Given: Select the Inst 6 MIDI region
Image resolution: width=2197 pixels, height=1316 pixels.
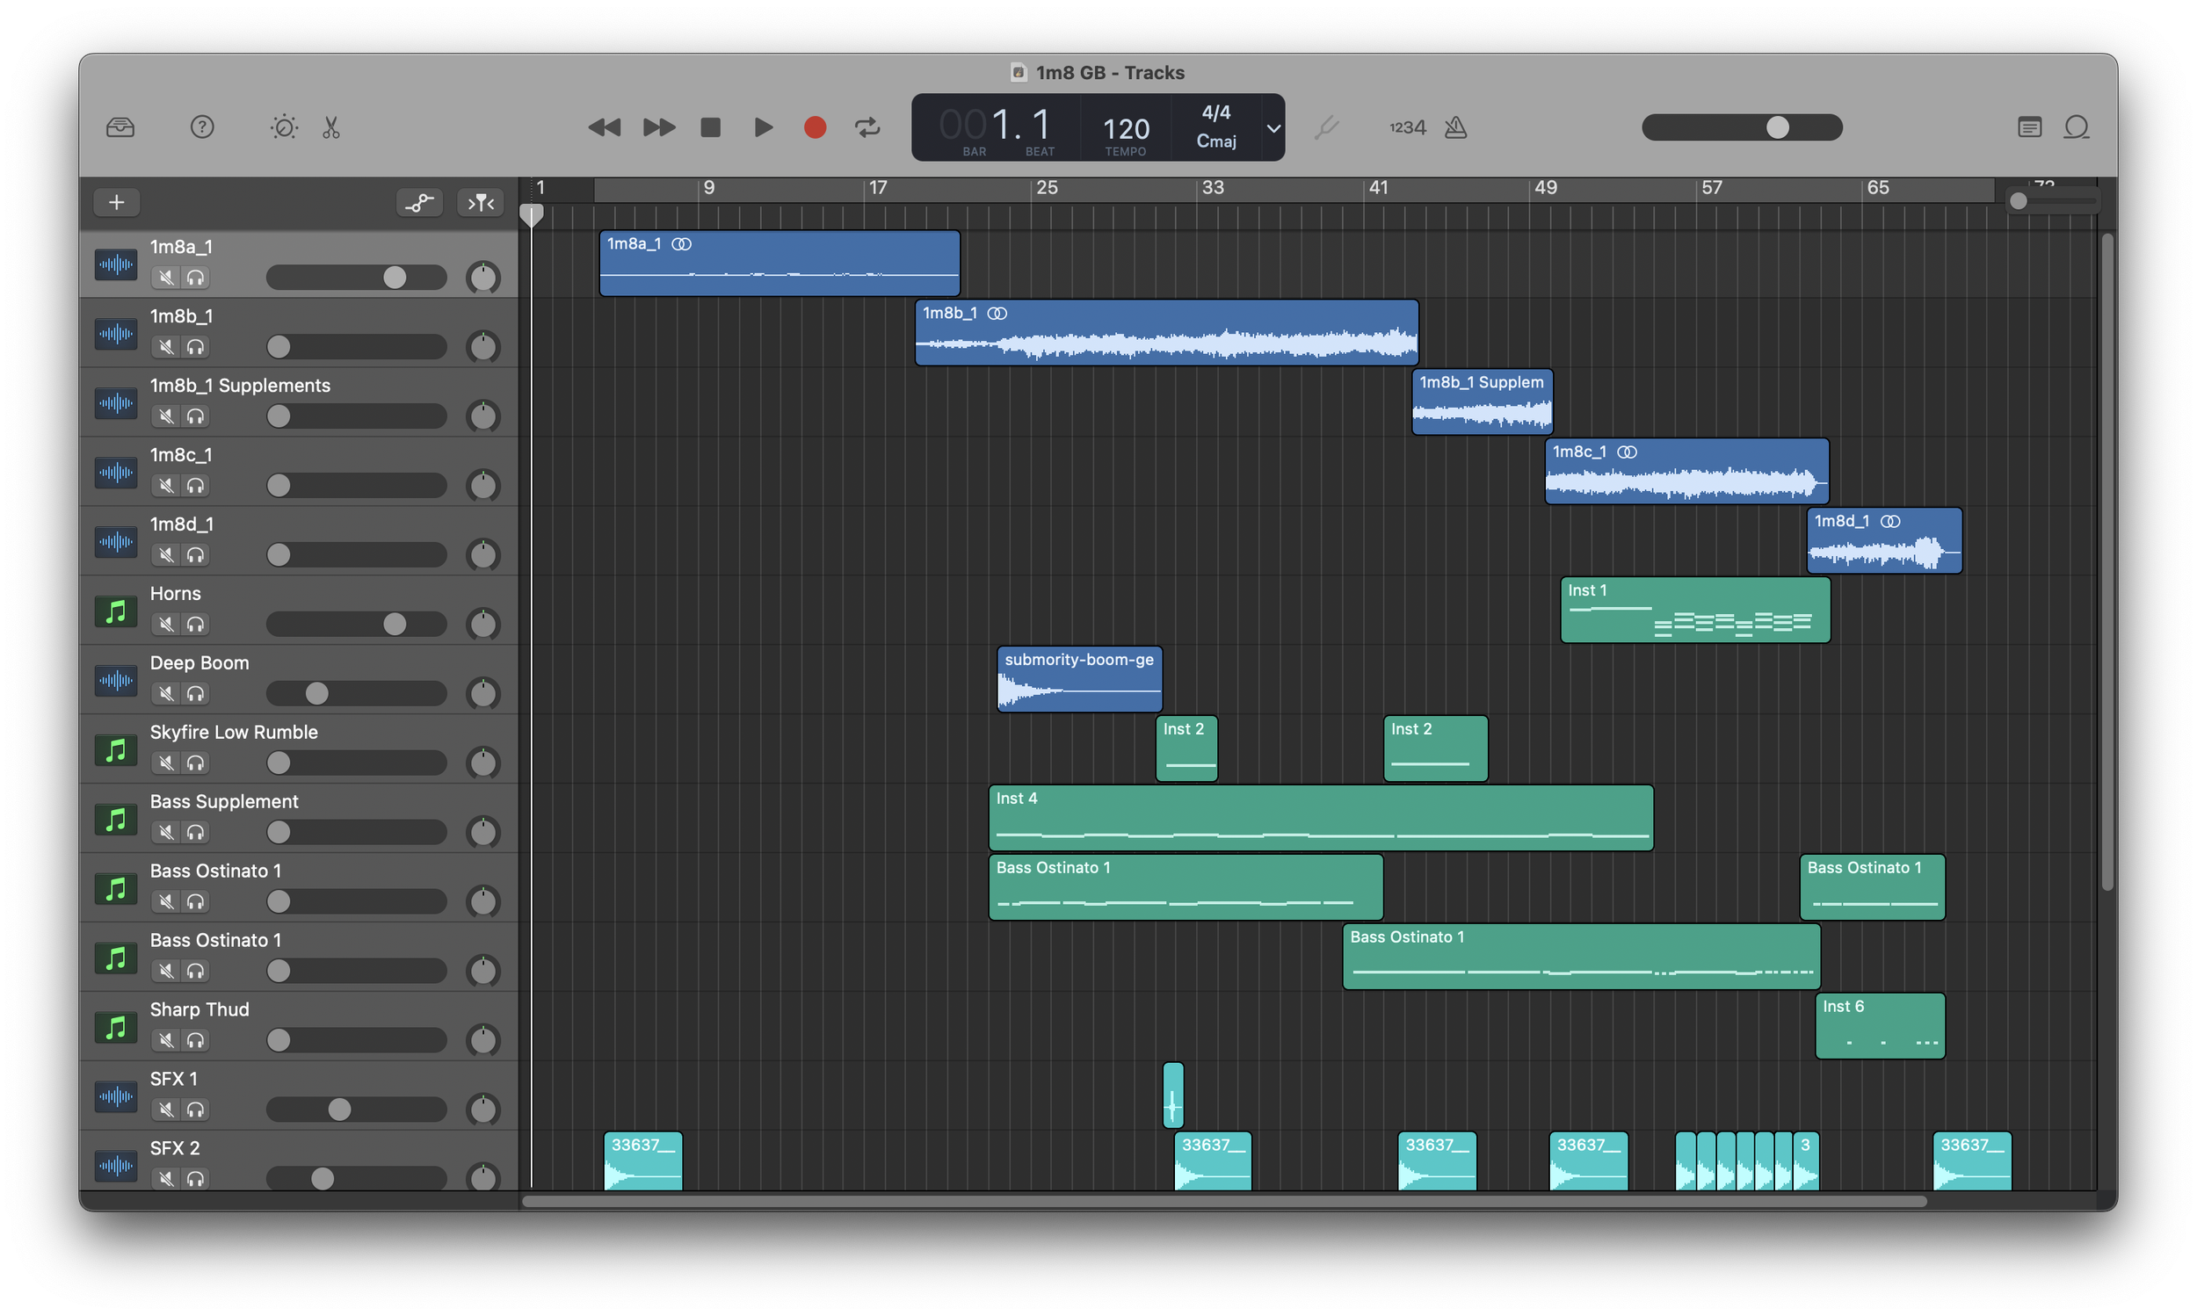Looking at the screenshot, I should (1881, 1026).
